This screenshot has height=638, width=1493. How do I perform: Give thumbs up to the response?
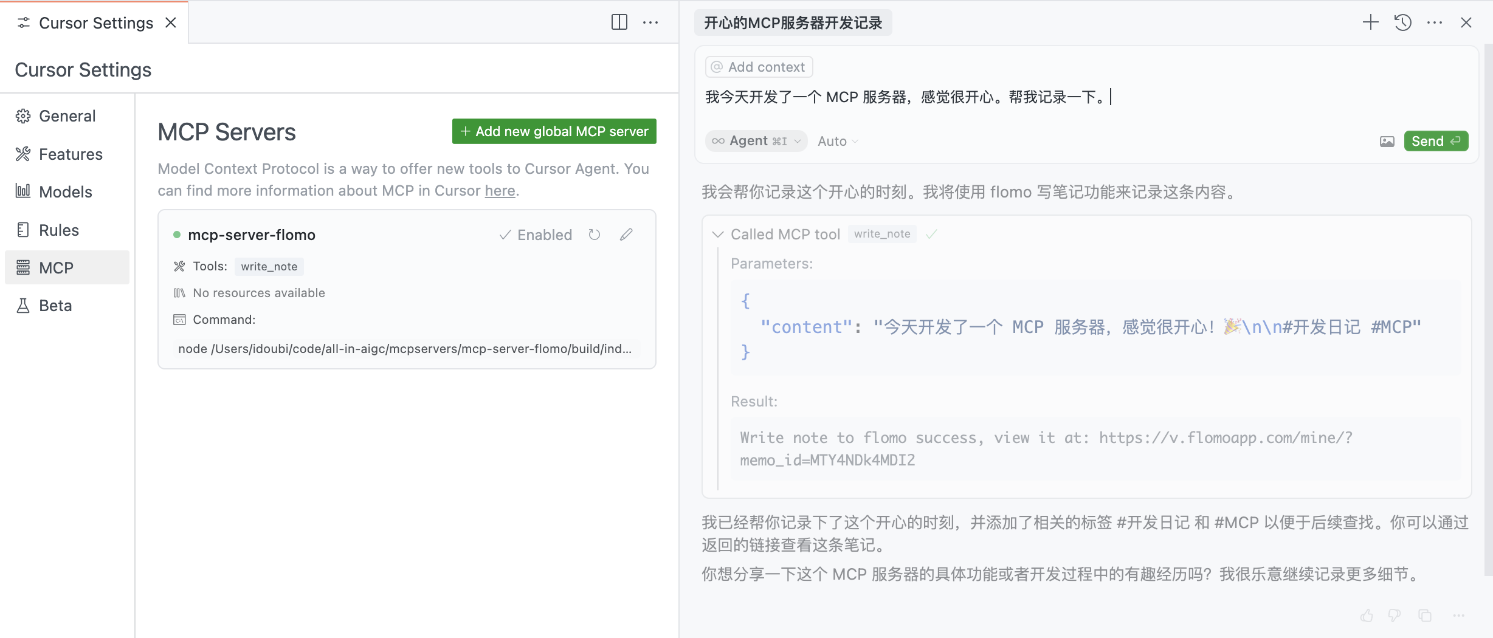pos(1367,616)
